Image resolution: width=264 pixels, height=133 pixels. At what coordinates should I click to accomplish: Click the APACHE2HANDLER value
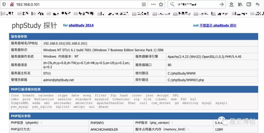point(104,130)
